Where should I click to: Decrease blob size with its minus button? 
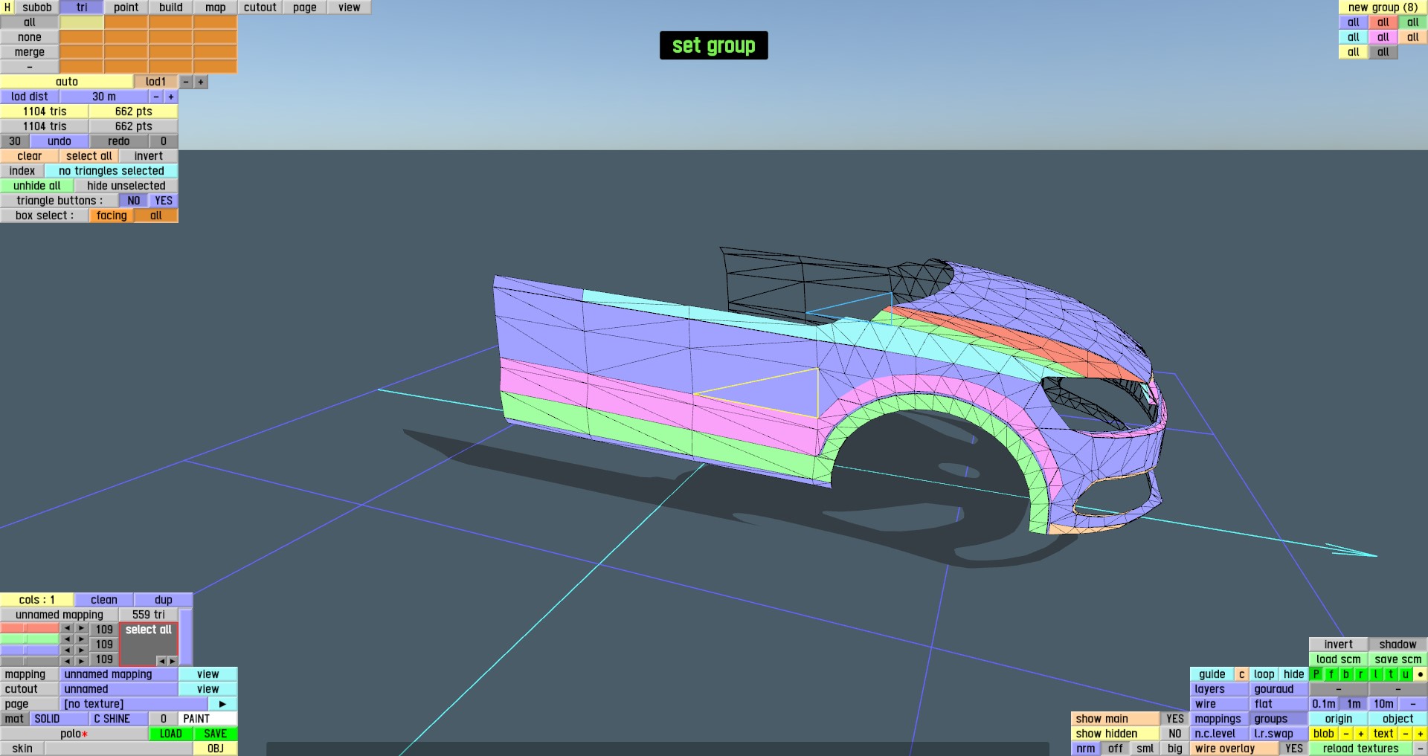click(1346, 734)
